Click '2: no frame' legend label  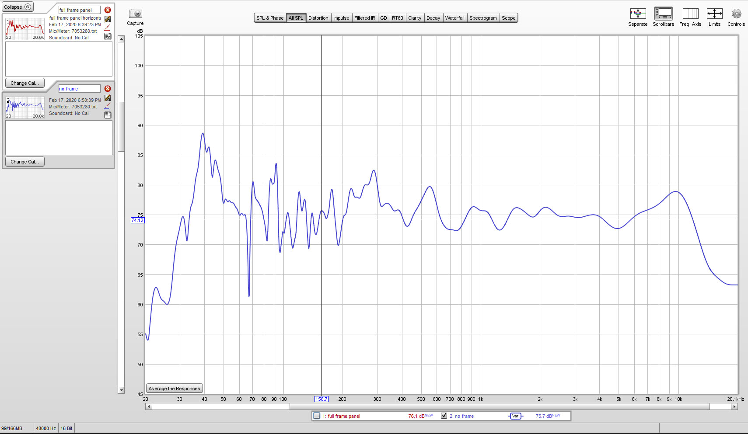461,416
